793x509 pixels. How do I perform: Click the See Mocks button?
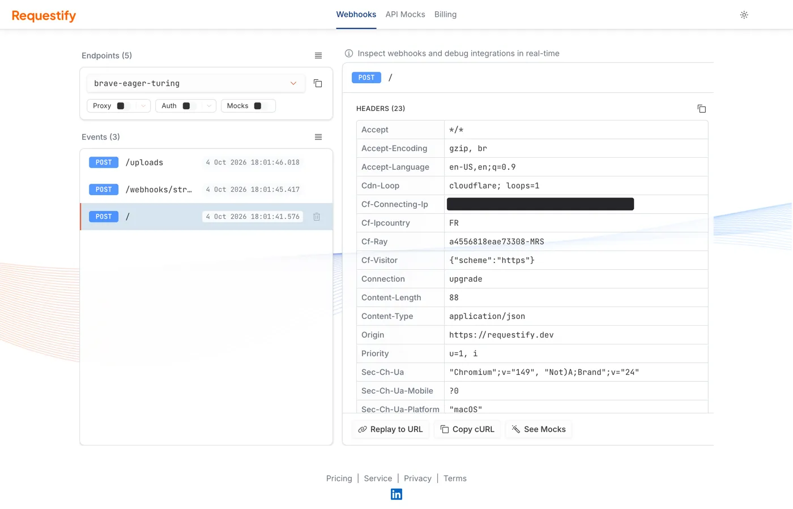coord(539,429)
